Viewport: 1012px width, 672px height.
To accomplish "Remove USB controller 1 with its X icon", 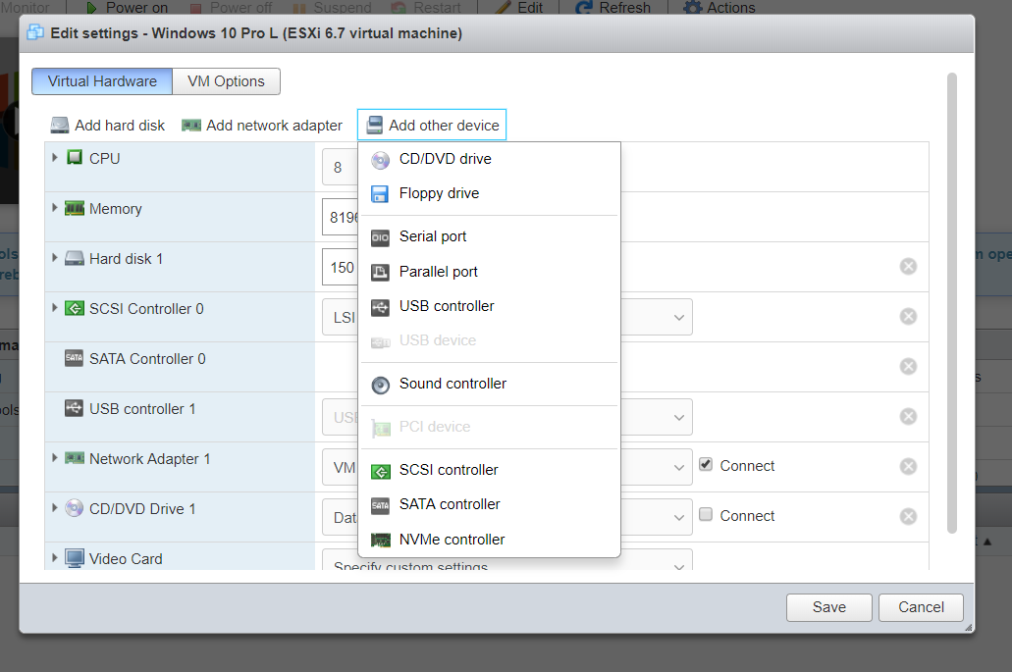I will [x=908, y=417].
